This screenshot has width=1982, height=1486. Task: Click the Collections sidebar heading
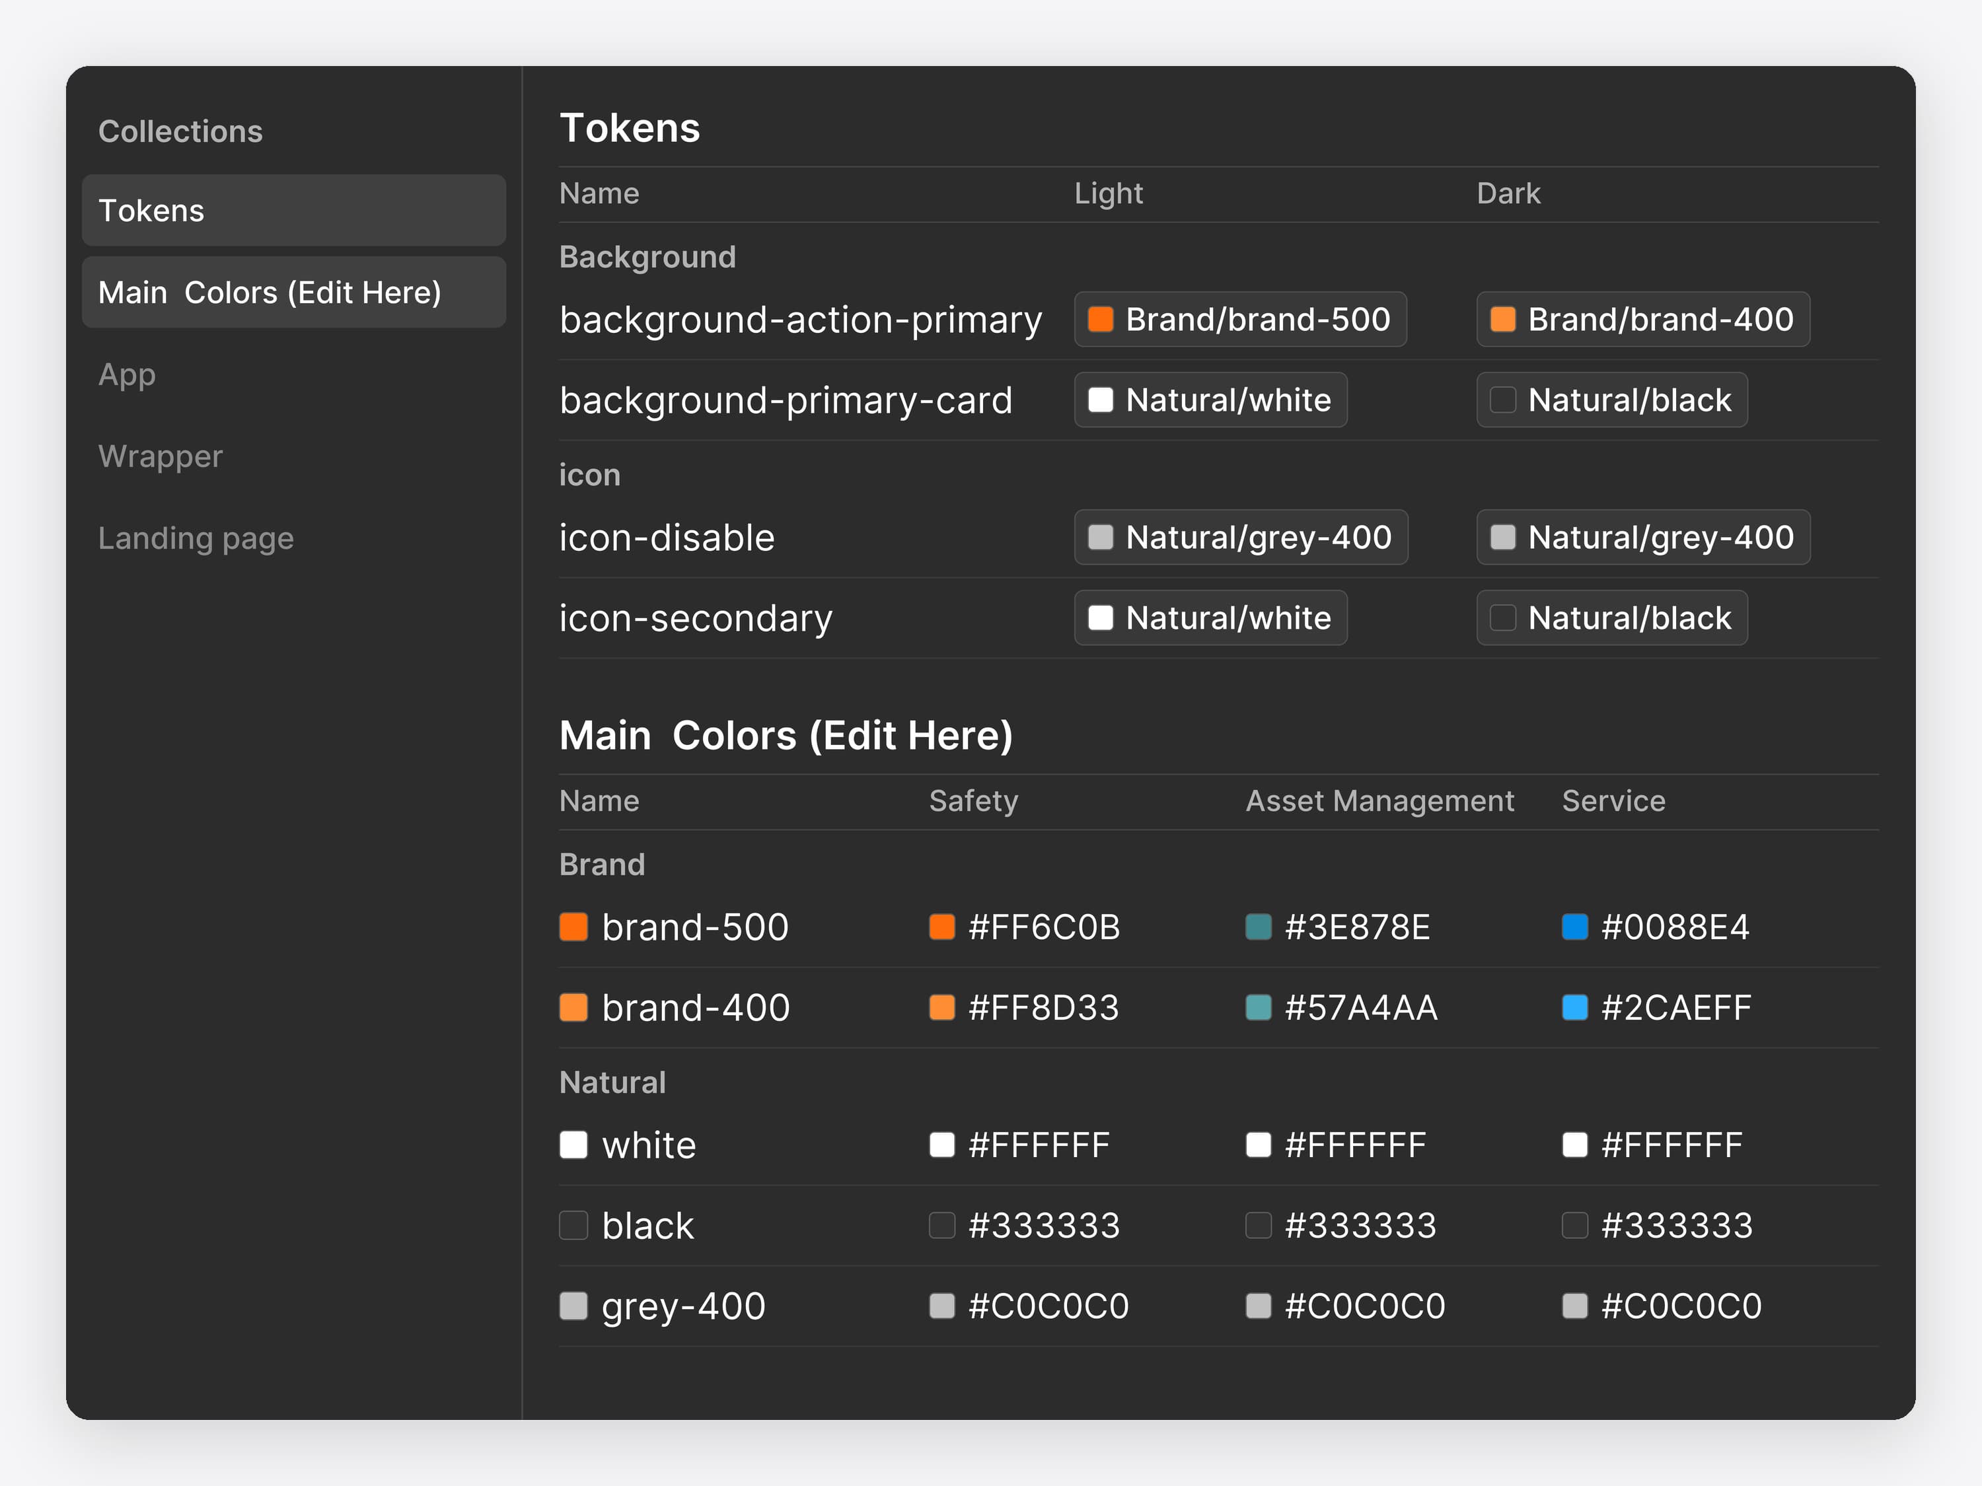[180, 131]
